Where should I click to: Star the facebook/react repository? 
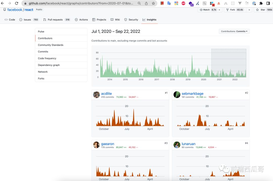tap(263, 10)
